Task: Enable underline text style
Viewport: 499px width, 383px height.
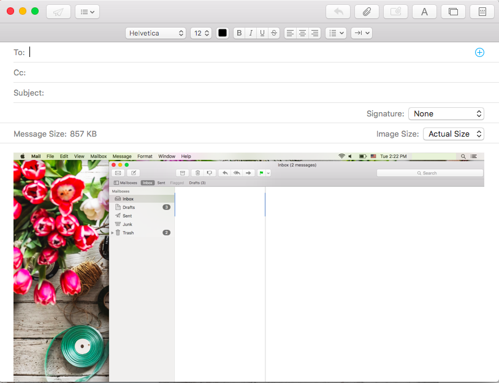Action: pos(262,33)
